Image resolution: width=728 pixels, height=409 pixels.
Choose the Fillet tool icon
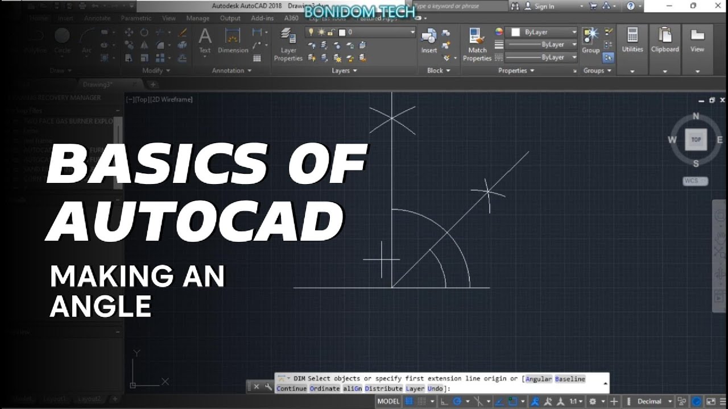160,45
